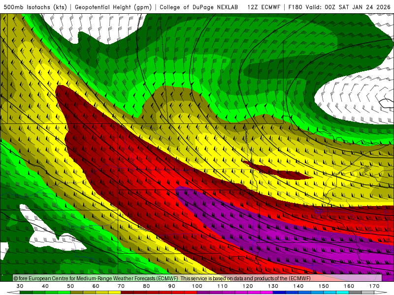
Task: Click the 'F180' forecast hour label
Action: coord(295,7)
